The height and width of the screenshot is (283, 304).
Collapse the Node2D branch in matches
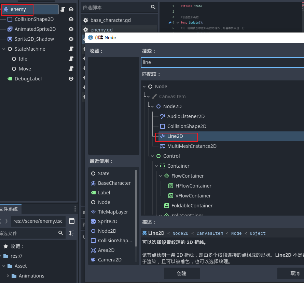pyautogui.click(x=152, y=106)
